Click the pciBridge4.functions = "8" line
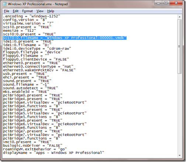Viewport: 186px width, 162px height. pyautogui.click(x=31, y=106)
